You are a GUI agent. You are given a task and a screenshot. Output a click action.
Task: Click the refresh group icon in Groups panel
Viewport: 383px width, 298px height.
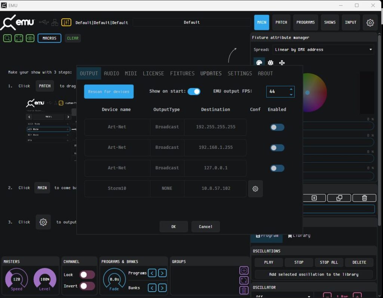pos(244,280)
